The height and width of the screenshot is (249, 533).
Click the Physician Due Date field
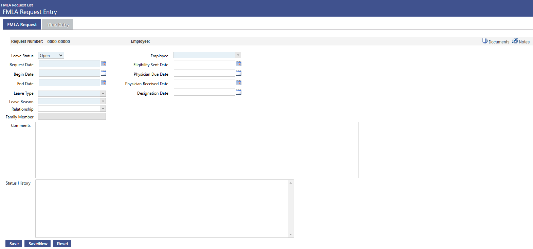pyautogui.click(x=204, y=73)
